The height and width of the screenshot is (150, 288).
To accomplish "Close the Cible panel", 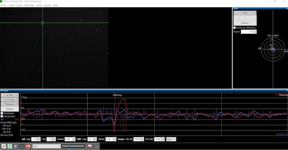I will tap(287, 8).
